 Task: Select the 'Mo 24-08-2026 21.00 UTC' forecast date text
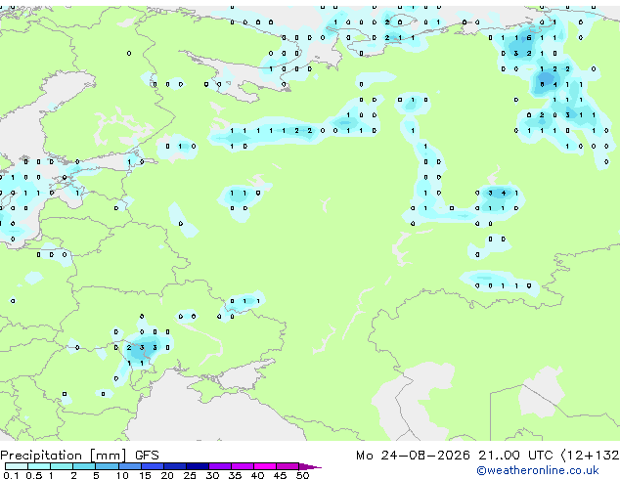[x=455, y=456]
